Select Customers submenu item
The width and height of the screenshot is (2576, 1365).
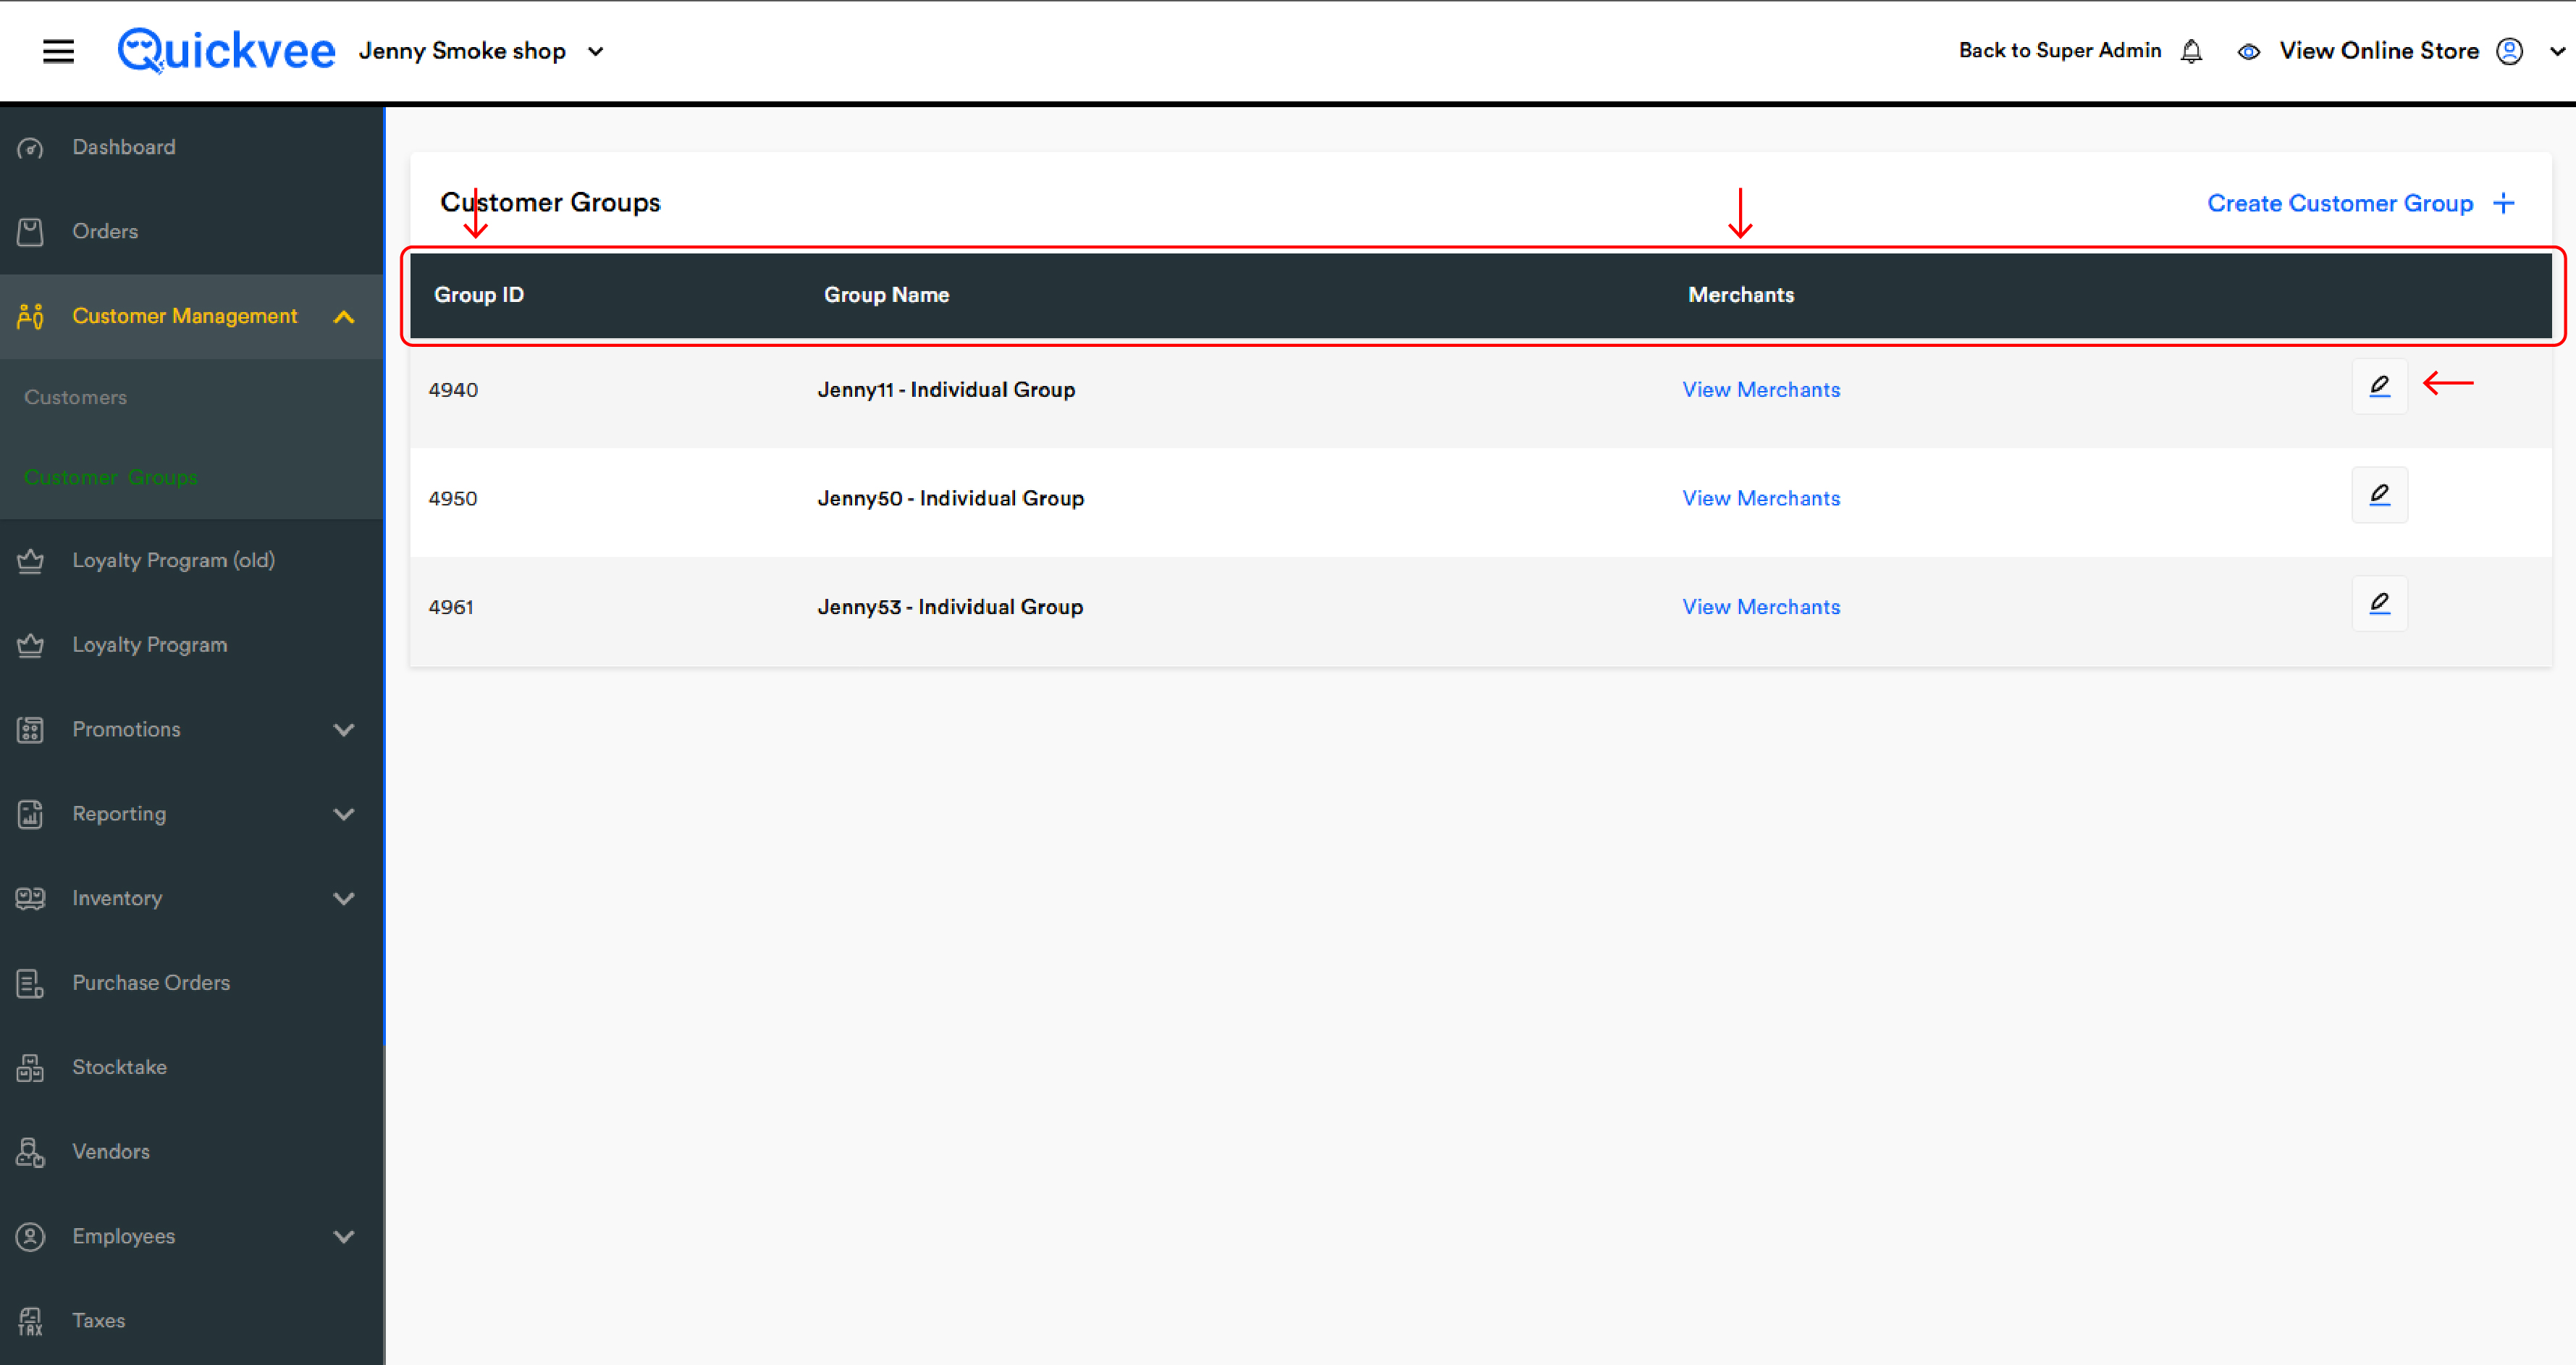(x=76, y=397)
